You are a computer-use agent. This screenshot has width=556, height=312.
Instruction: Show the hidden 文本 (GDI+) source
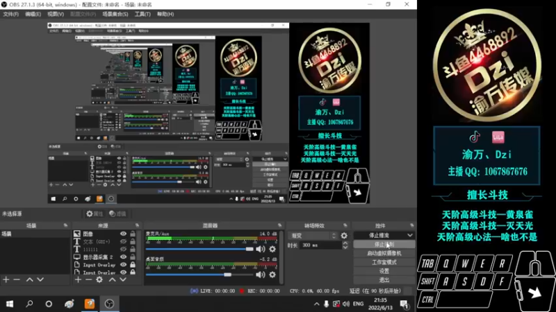[123, 241]
